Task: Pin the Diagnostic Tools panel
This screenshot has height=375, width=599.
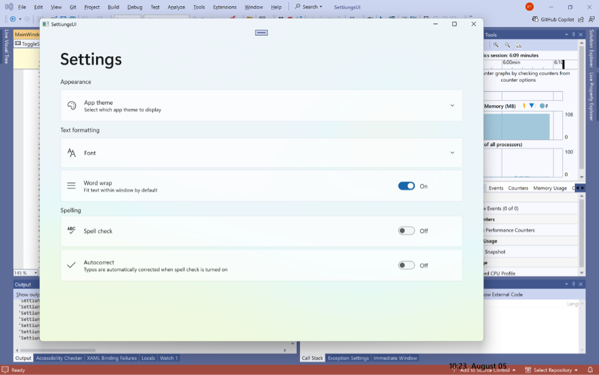Action: 574,35
